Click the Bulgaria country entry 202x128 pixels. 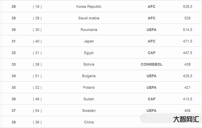pos(89,76)
